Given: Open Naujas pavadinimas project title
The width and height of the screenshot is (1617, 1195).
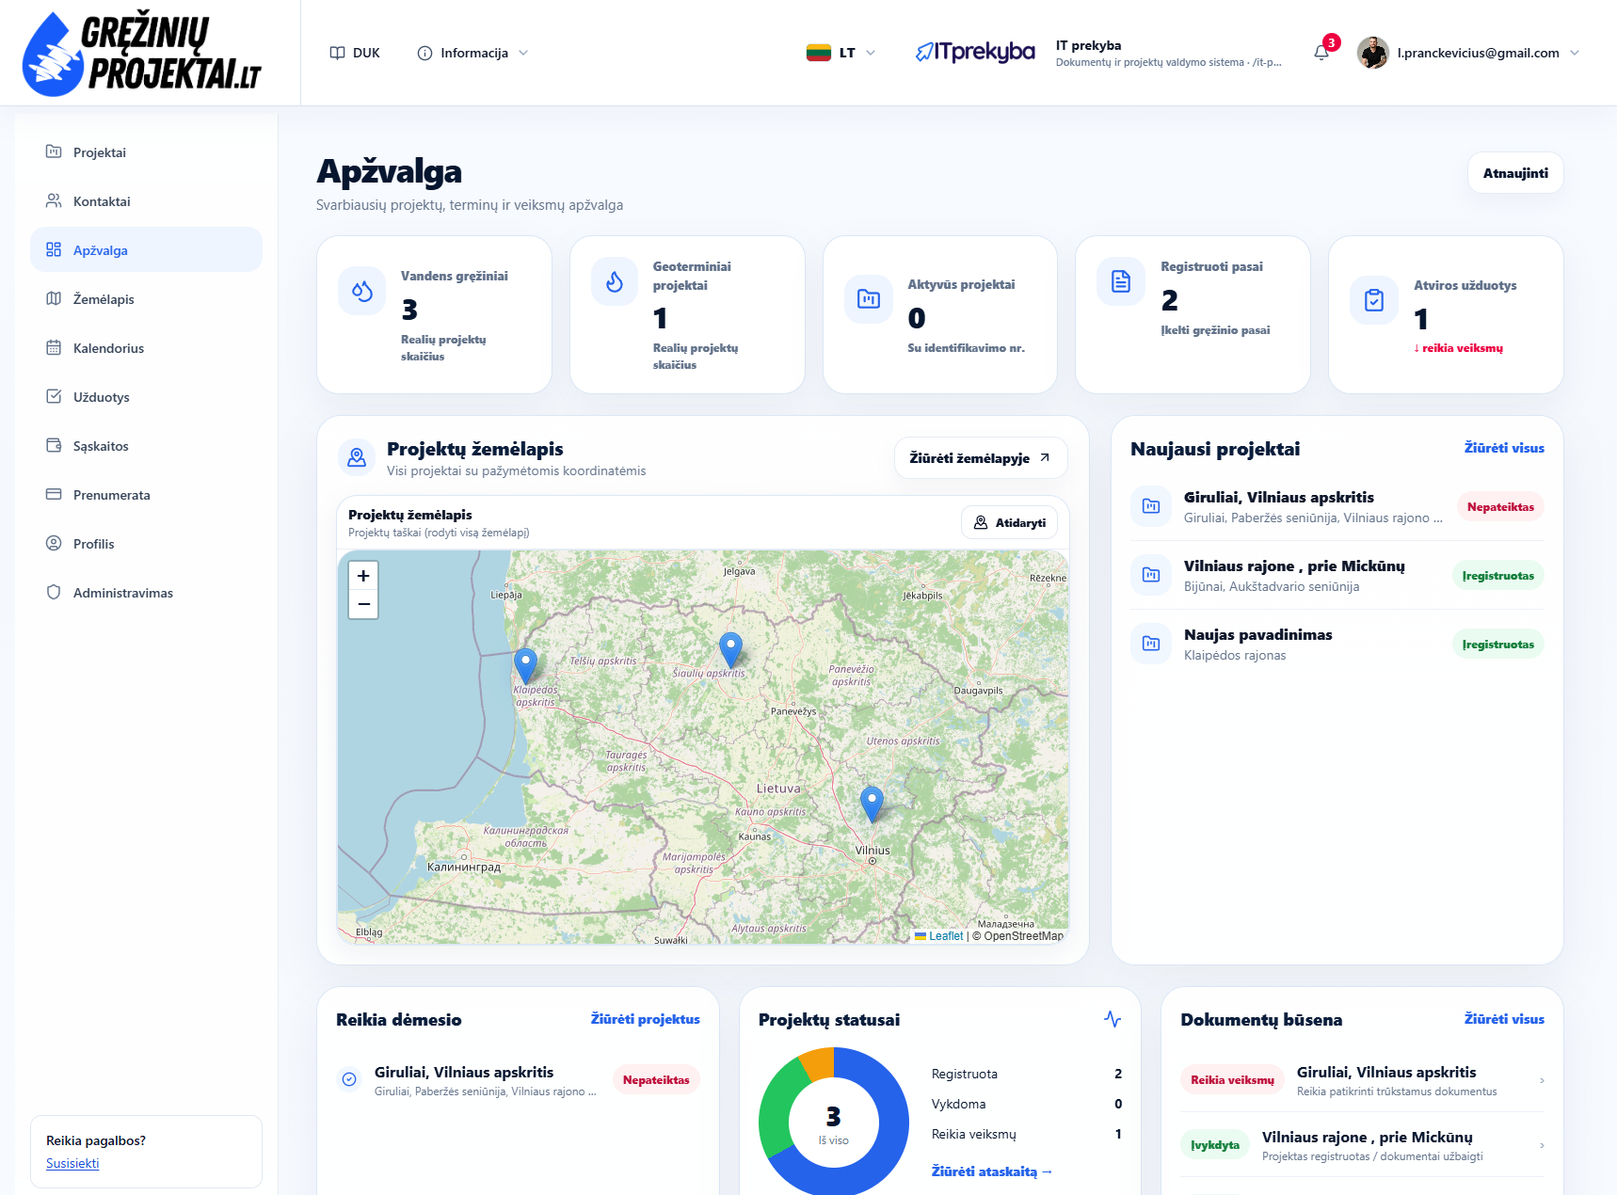Looking at the screenshot, I should [x=1257, y=635].
